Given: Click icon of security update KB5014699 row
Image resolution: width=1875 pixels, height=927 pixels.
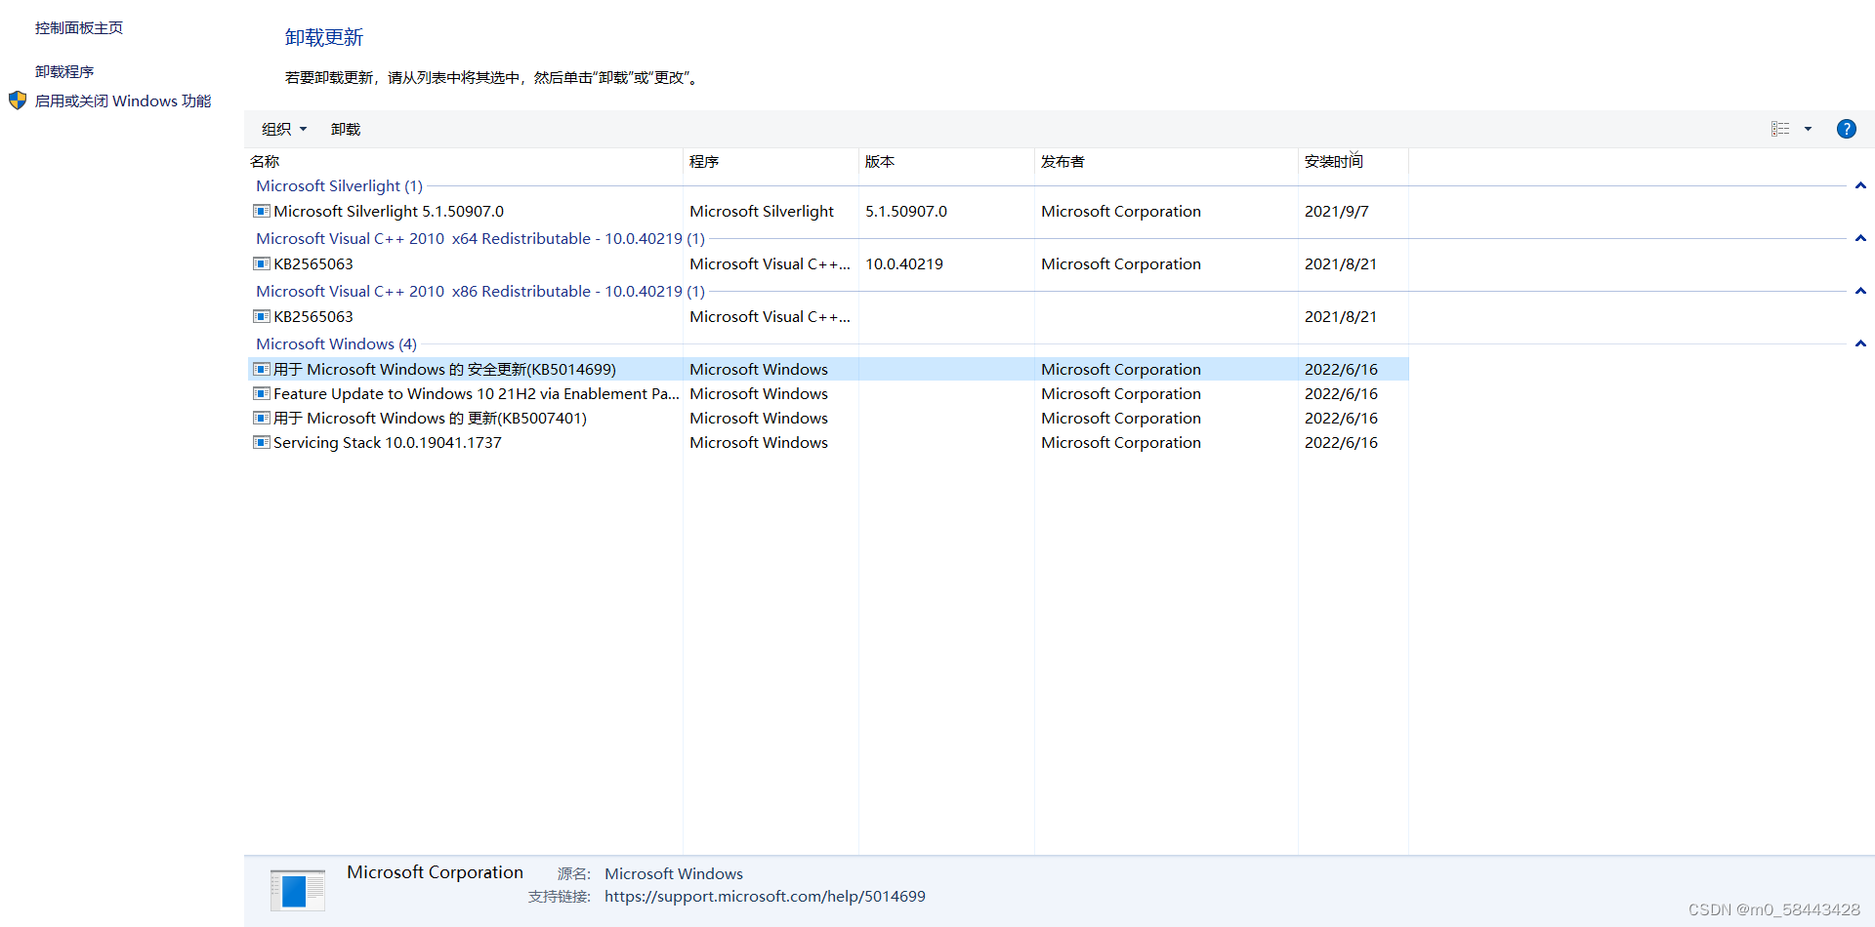Looking at the screenshot, I should click(x=262, y=369).
